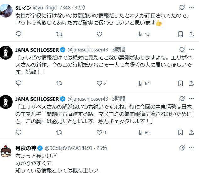Like SLマン's post
199x175 pixels.
tap(99, 34)
